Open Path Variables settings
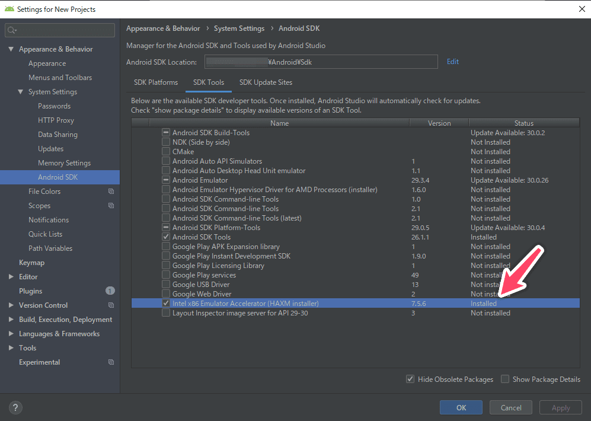Viewport: 591px width, 421px height. point(50,248)
